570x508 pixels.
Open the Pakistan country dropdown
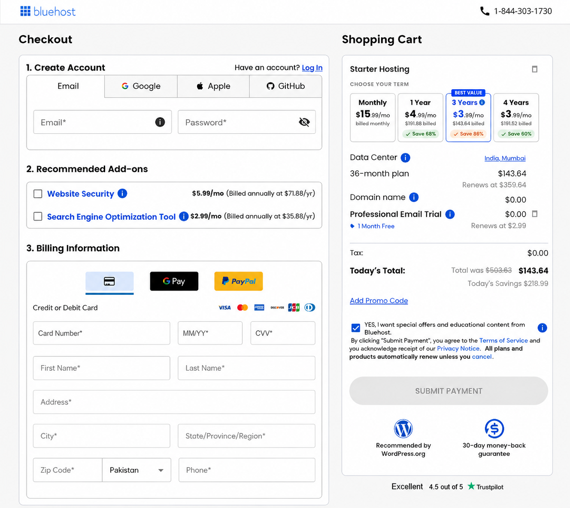[x=136, y=470]
